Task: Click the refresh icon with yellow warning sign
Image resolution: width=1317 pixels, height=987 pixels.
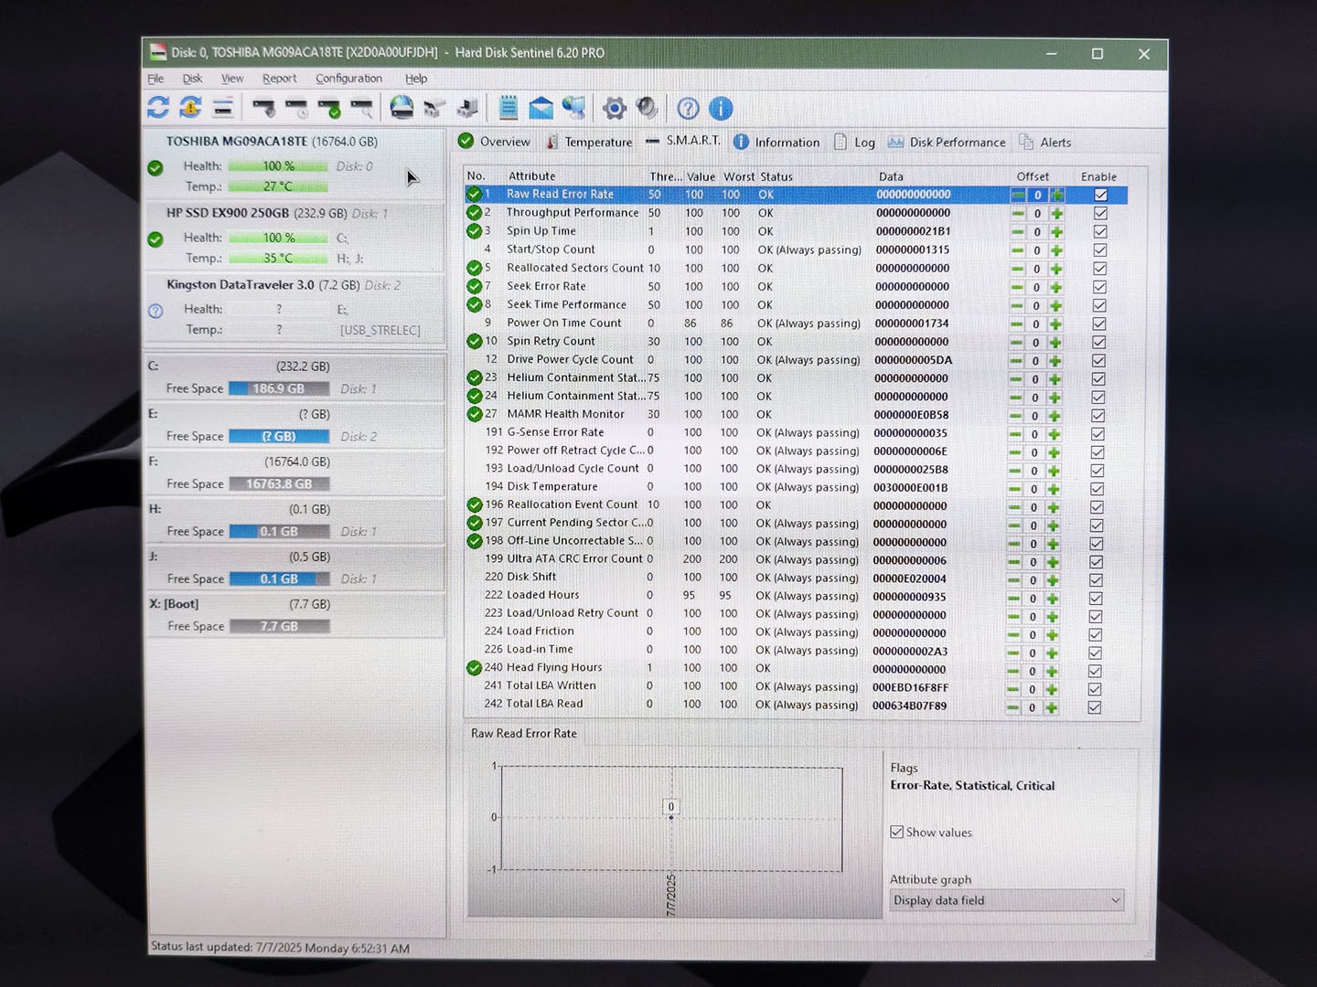Action: pos(190,108)
